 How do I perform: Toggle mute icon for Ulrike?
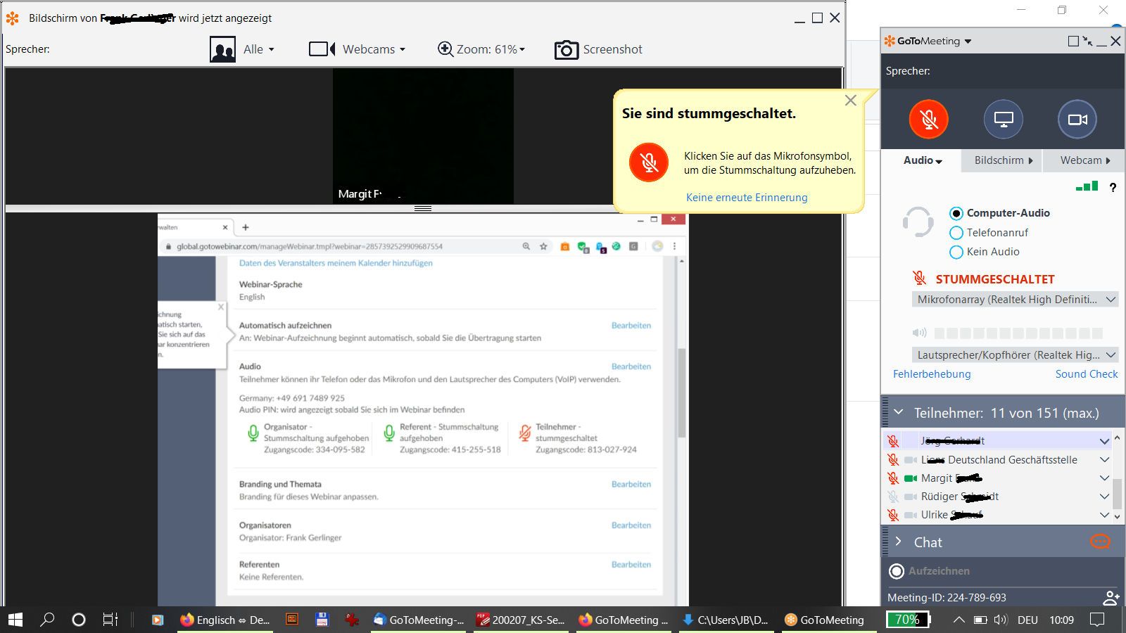pyautogui.click(x=893, y=515)
